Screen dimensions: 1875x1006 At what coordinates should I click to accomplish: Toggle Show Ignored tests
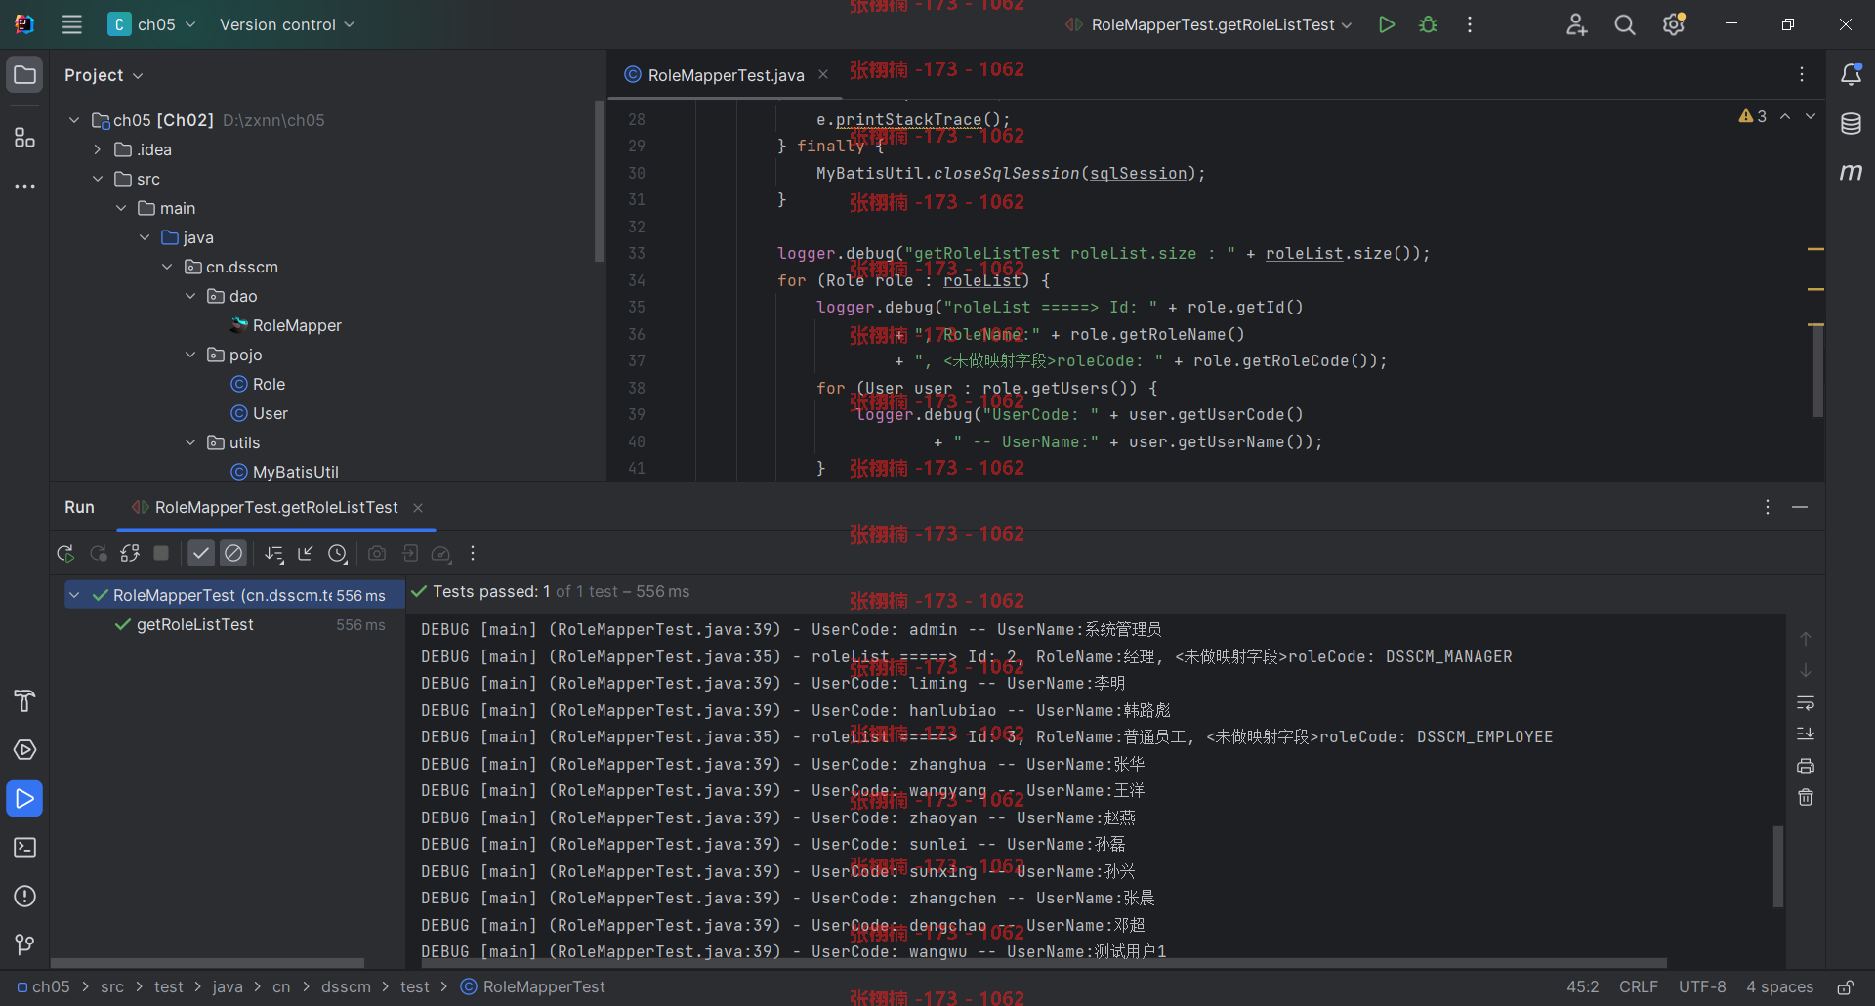[x=233, y=553]
